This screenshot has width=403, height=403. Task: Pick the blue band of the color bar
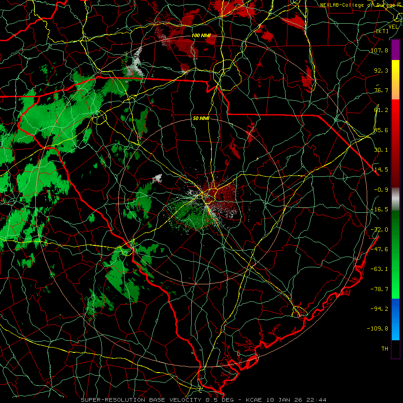pos(395,319)
